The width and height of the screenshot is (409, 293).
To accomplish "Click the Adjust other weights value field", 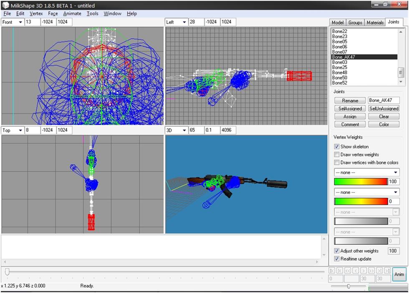I will tap(394, 251).
